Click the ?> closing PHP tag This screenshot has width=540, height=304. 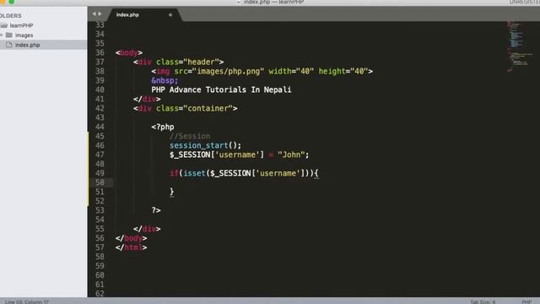click(156, 210)
